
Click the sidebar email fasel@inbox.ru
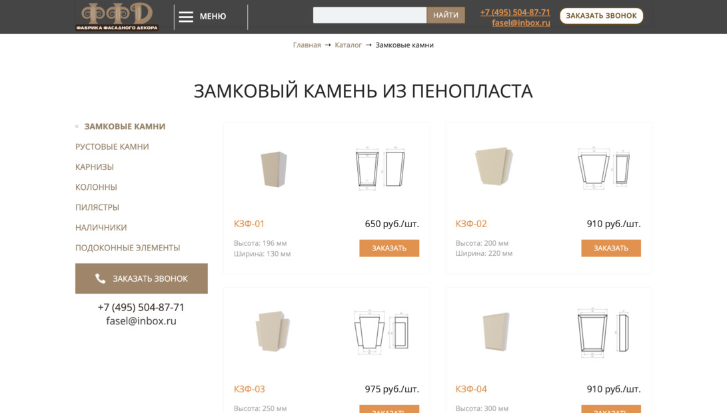click(x=141, y=321)
